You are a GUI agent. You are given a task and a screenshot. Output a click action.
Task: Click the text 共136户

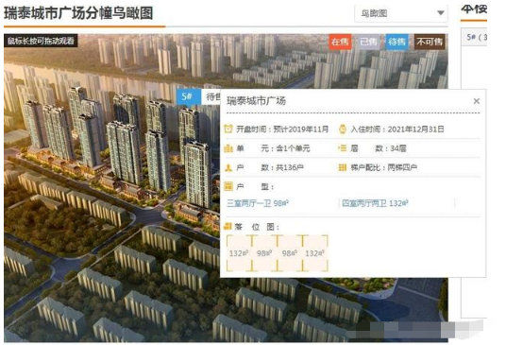click(x=290, y=167)
